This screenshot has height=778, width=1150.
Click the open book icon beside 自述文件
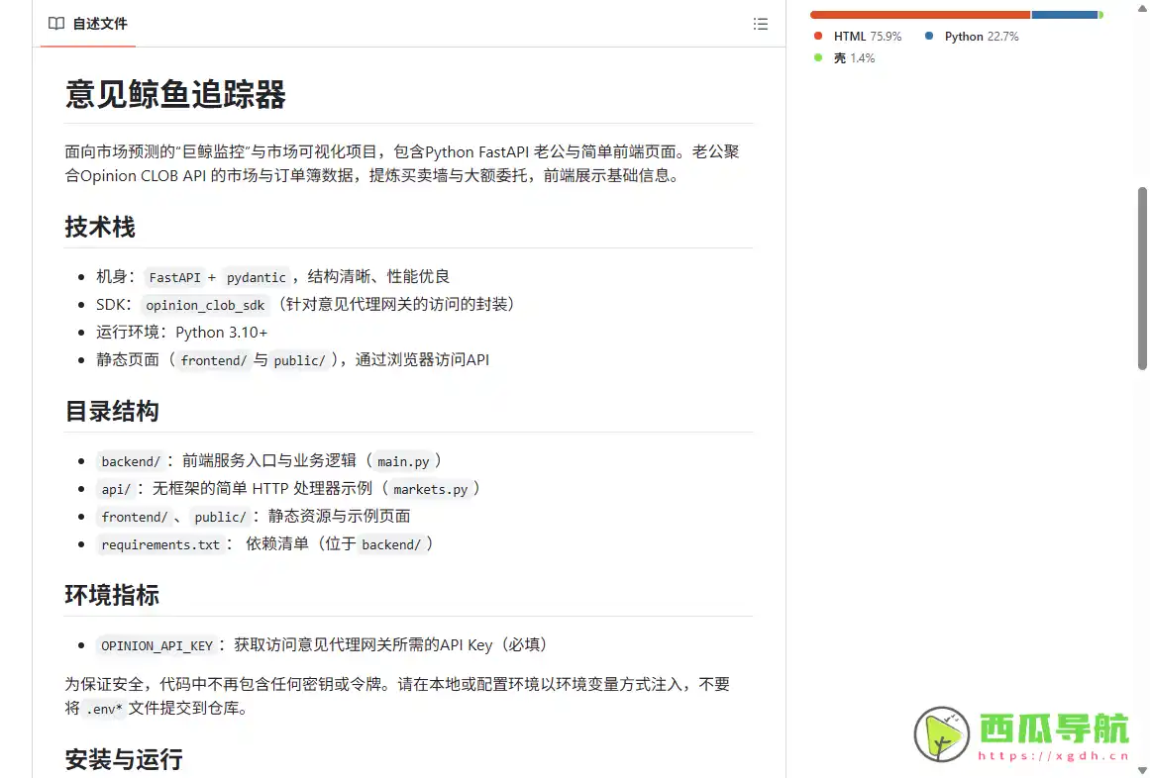[56, 23]
